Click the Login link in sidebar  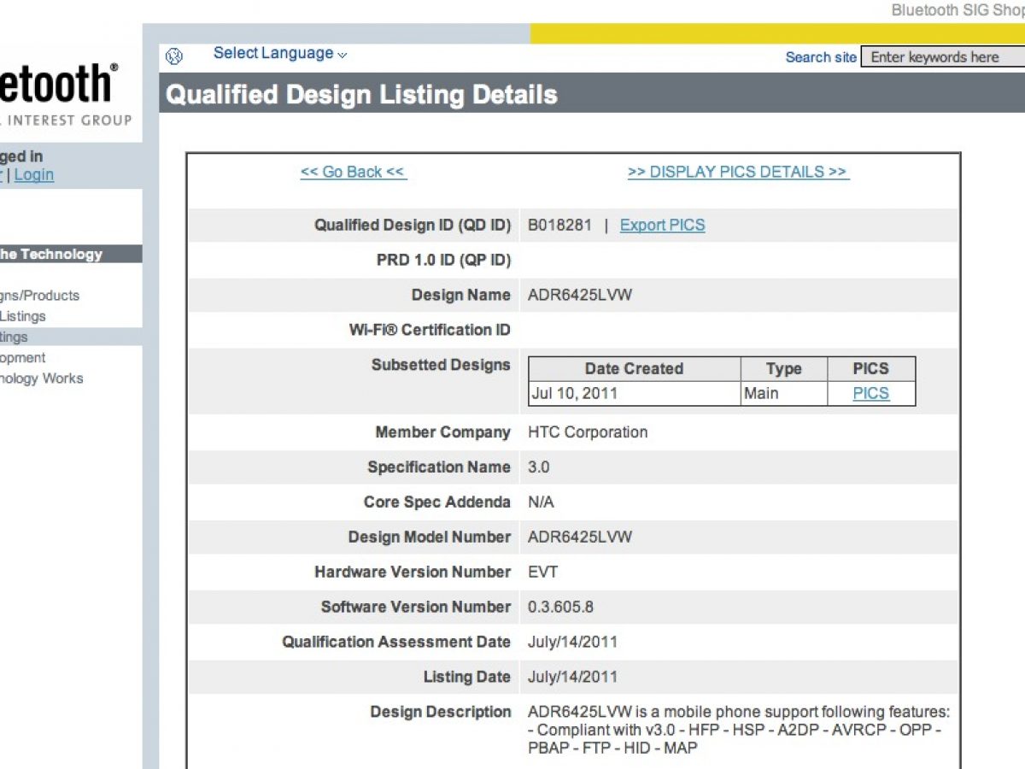(34, 175)
